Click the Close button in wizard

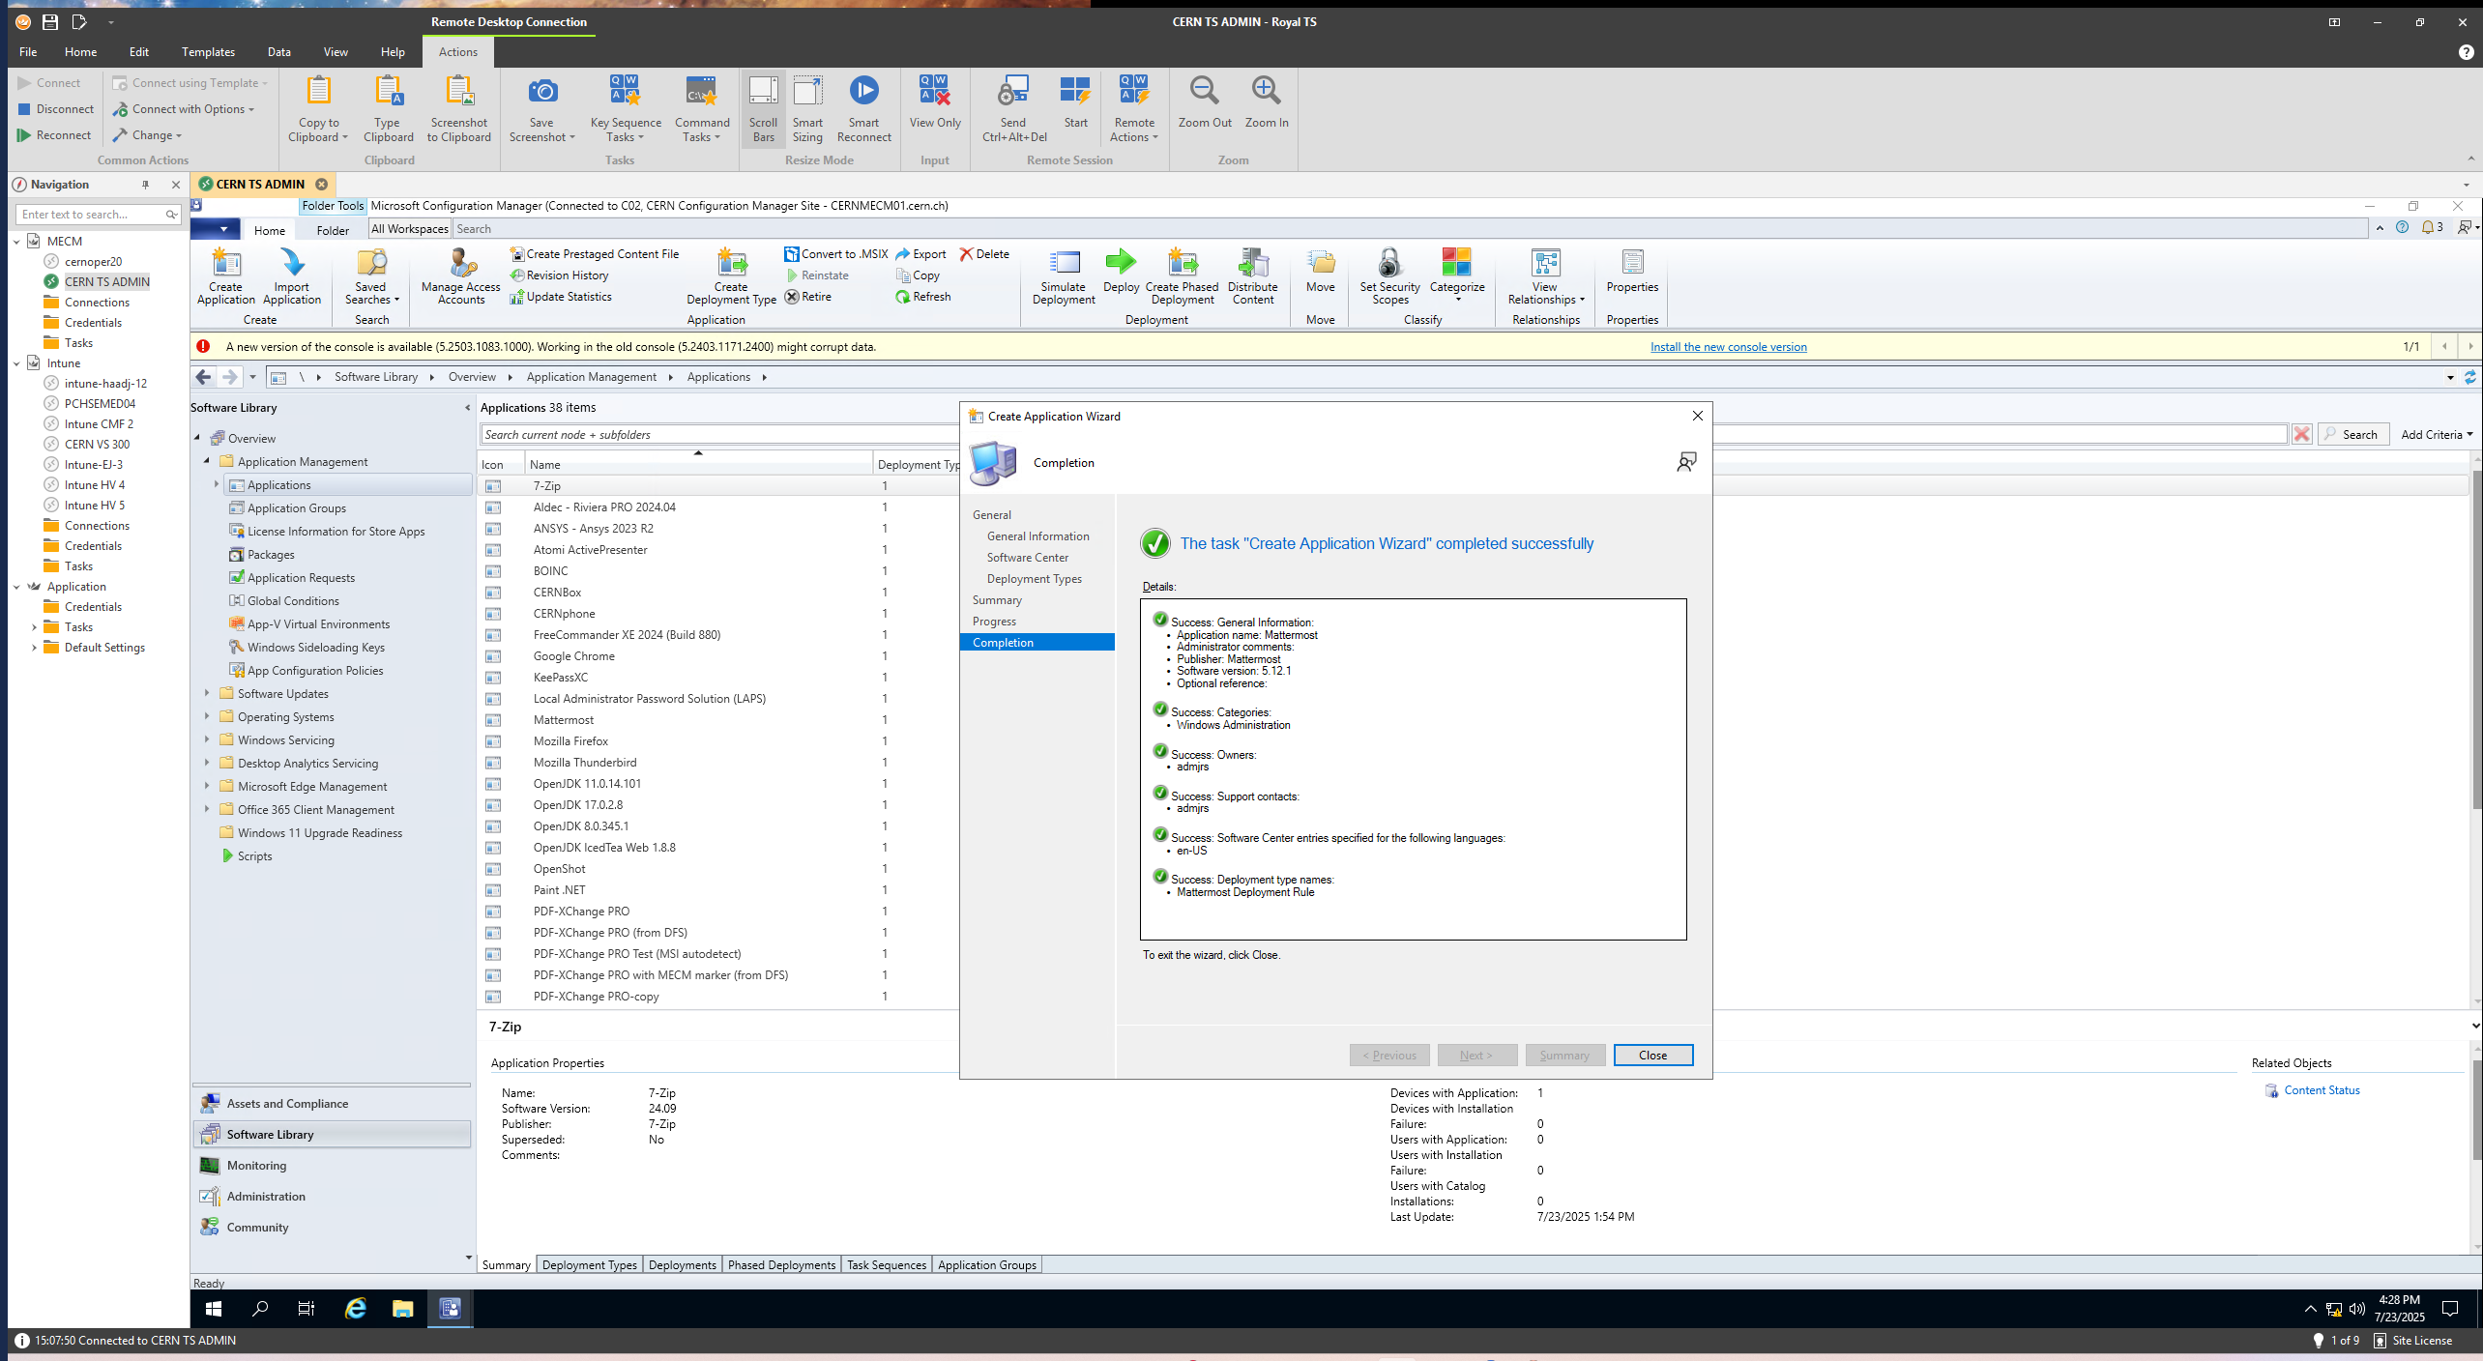[x=1652, y=1056]
